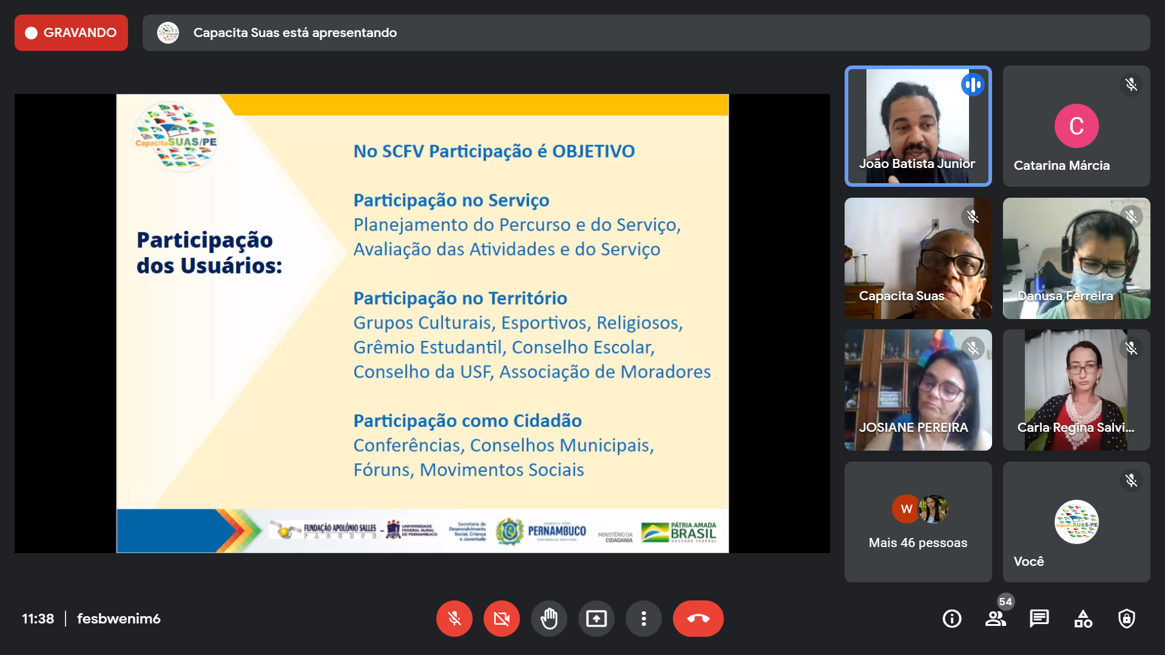Open the chat with everyone
Screen dimensions: 1165x655
(1039, 619)
